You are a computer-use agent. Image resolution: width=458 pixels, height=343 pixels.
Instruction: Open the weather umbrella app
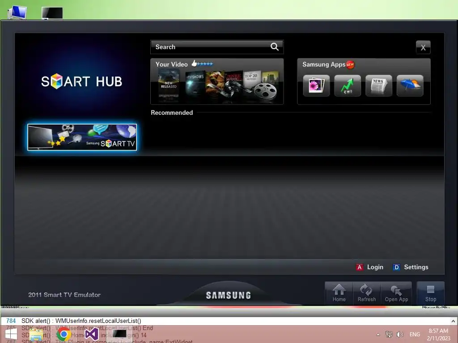[410, 85]
